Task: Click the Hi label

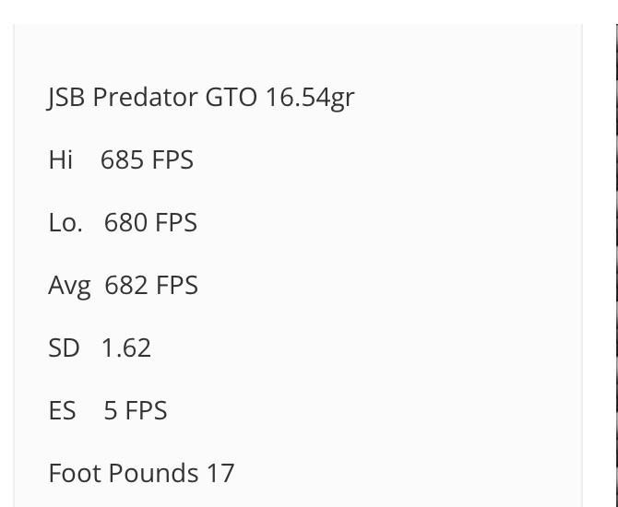Action: click(x=60, y=159)
